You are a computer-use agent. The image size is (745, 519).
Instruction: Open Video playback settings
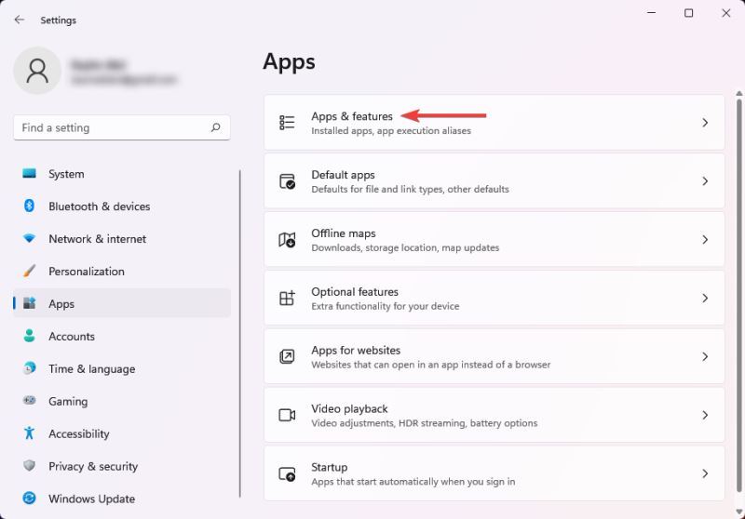tap(494, 415)
